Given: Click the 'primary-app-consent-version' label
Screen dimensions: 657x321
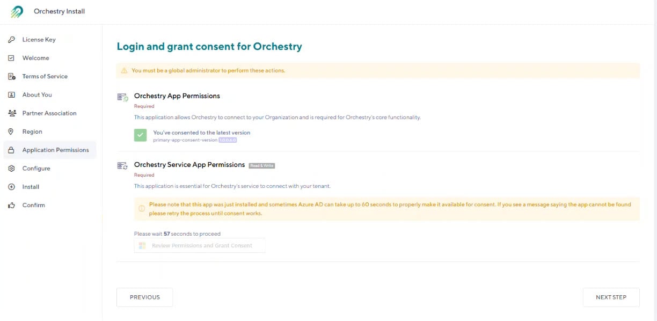Looking at the screenshot, I should [x=185, y=140].
